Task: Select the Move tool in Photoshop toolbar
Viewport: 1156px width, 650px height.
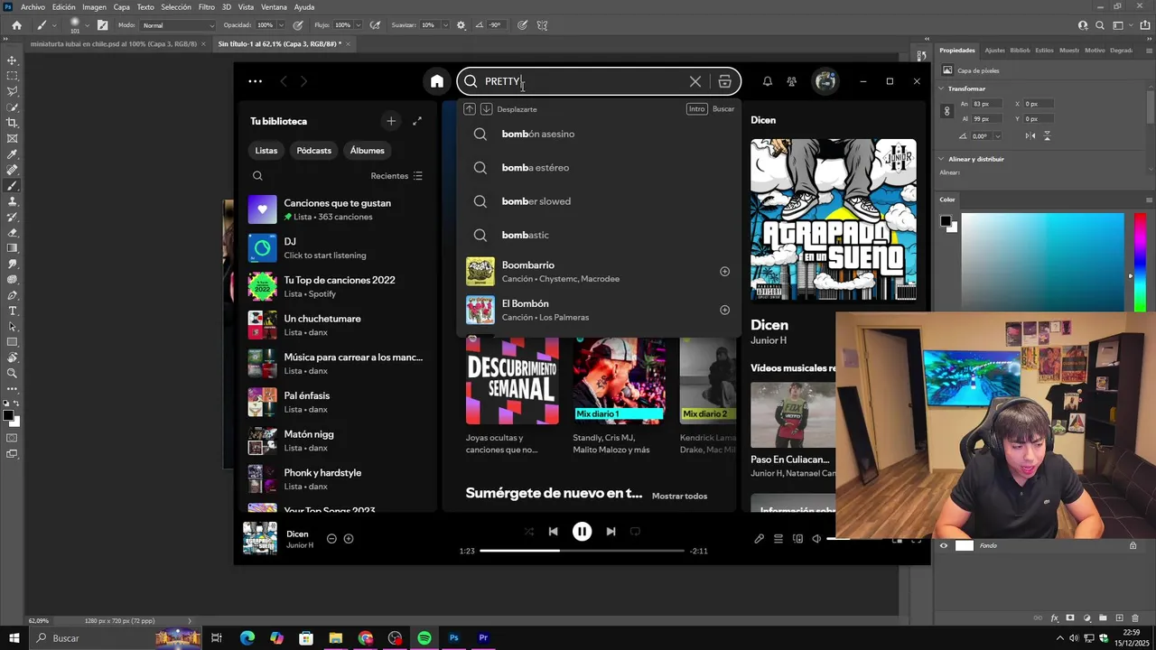Action: tap(12, 60)
